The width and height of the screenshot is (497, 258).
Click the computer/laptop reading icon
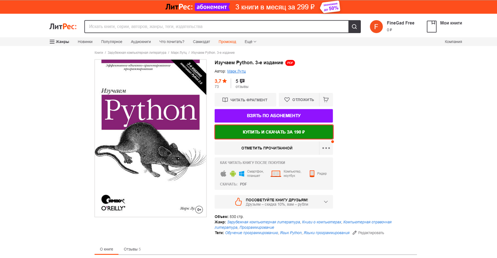276,174
